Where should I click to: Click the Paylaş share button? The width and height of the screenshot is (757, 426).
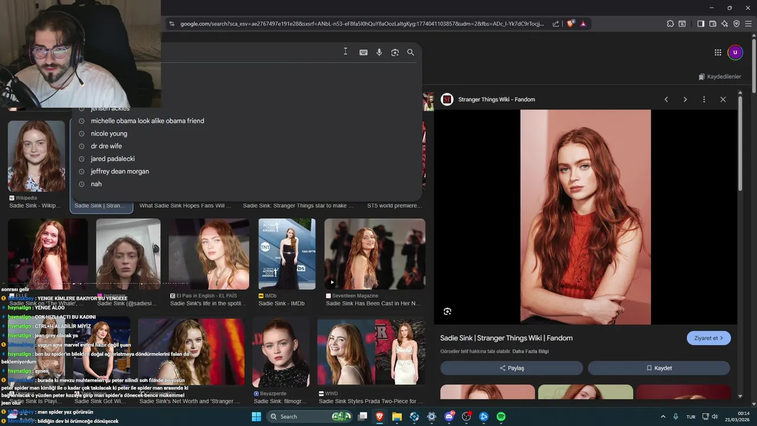click(512, 368)
